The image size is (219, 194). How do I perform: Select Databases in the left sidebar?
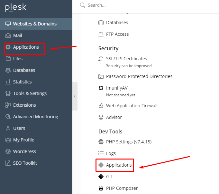coord(36,70)
